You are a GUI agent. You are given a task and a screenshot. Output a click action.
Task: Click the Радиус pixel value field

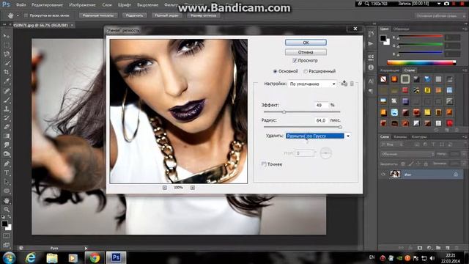point(322,120)
